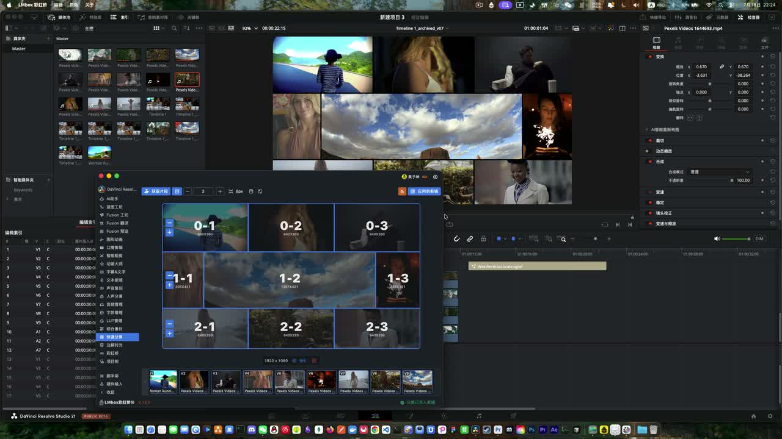This screenshot has height=439, width=782.
Task: Open the 特效库 effects library panel
Action: (91, 17)
